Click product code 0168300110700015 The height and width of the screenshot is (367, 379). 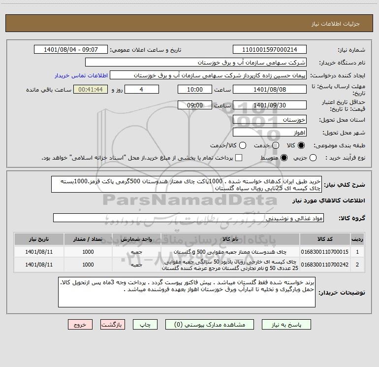coord(325,252)
